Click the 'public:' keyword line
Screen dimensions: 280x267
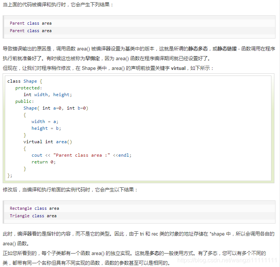(x=25, y=101)
